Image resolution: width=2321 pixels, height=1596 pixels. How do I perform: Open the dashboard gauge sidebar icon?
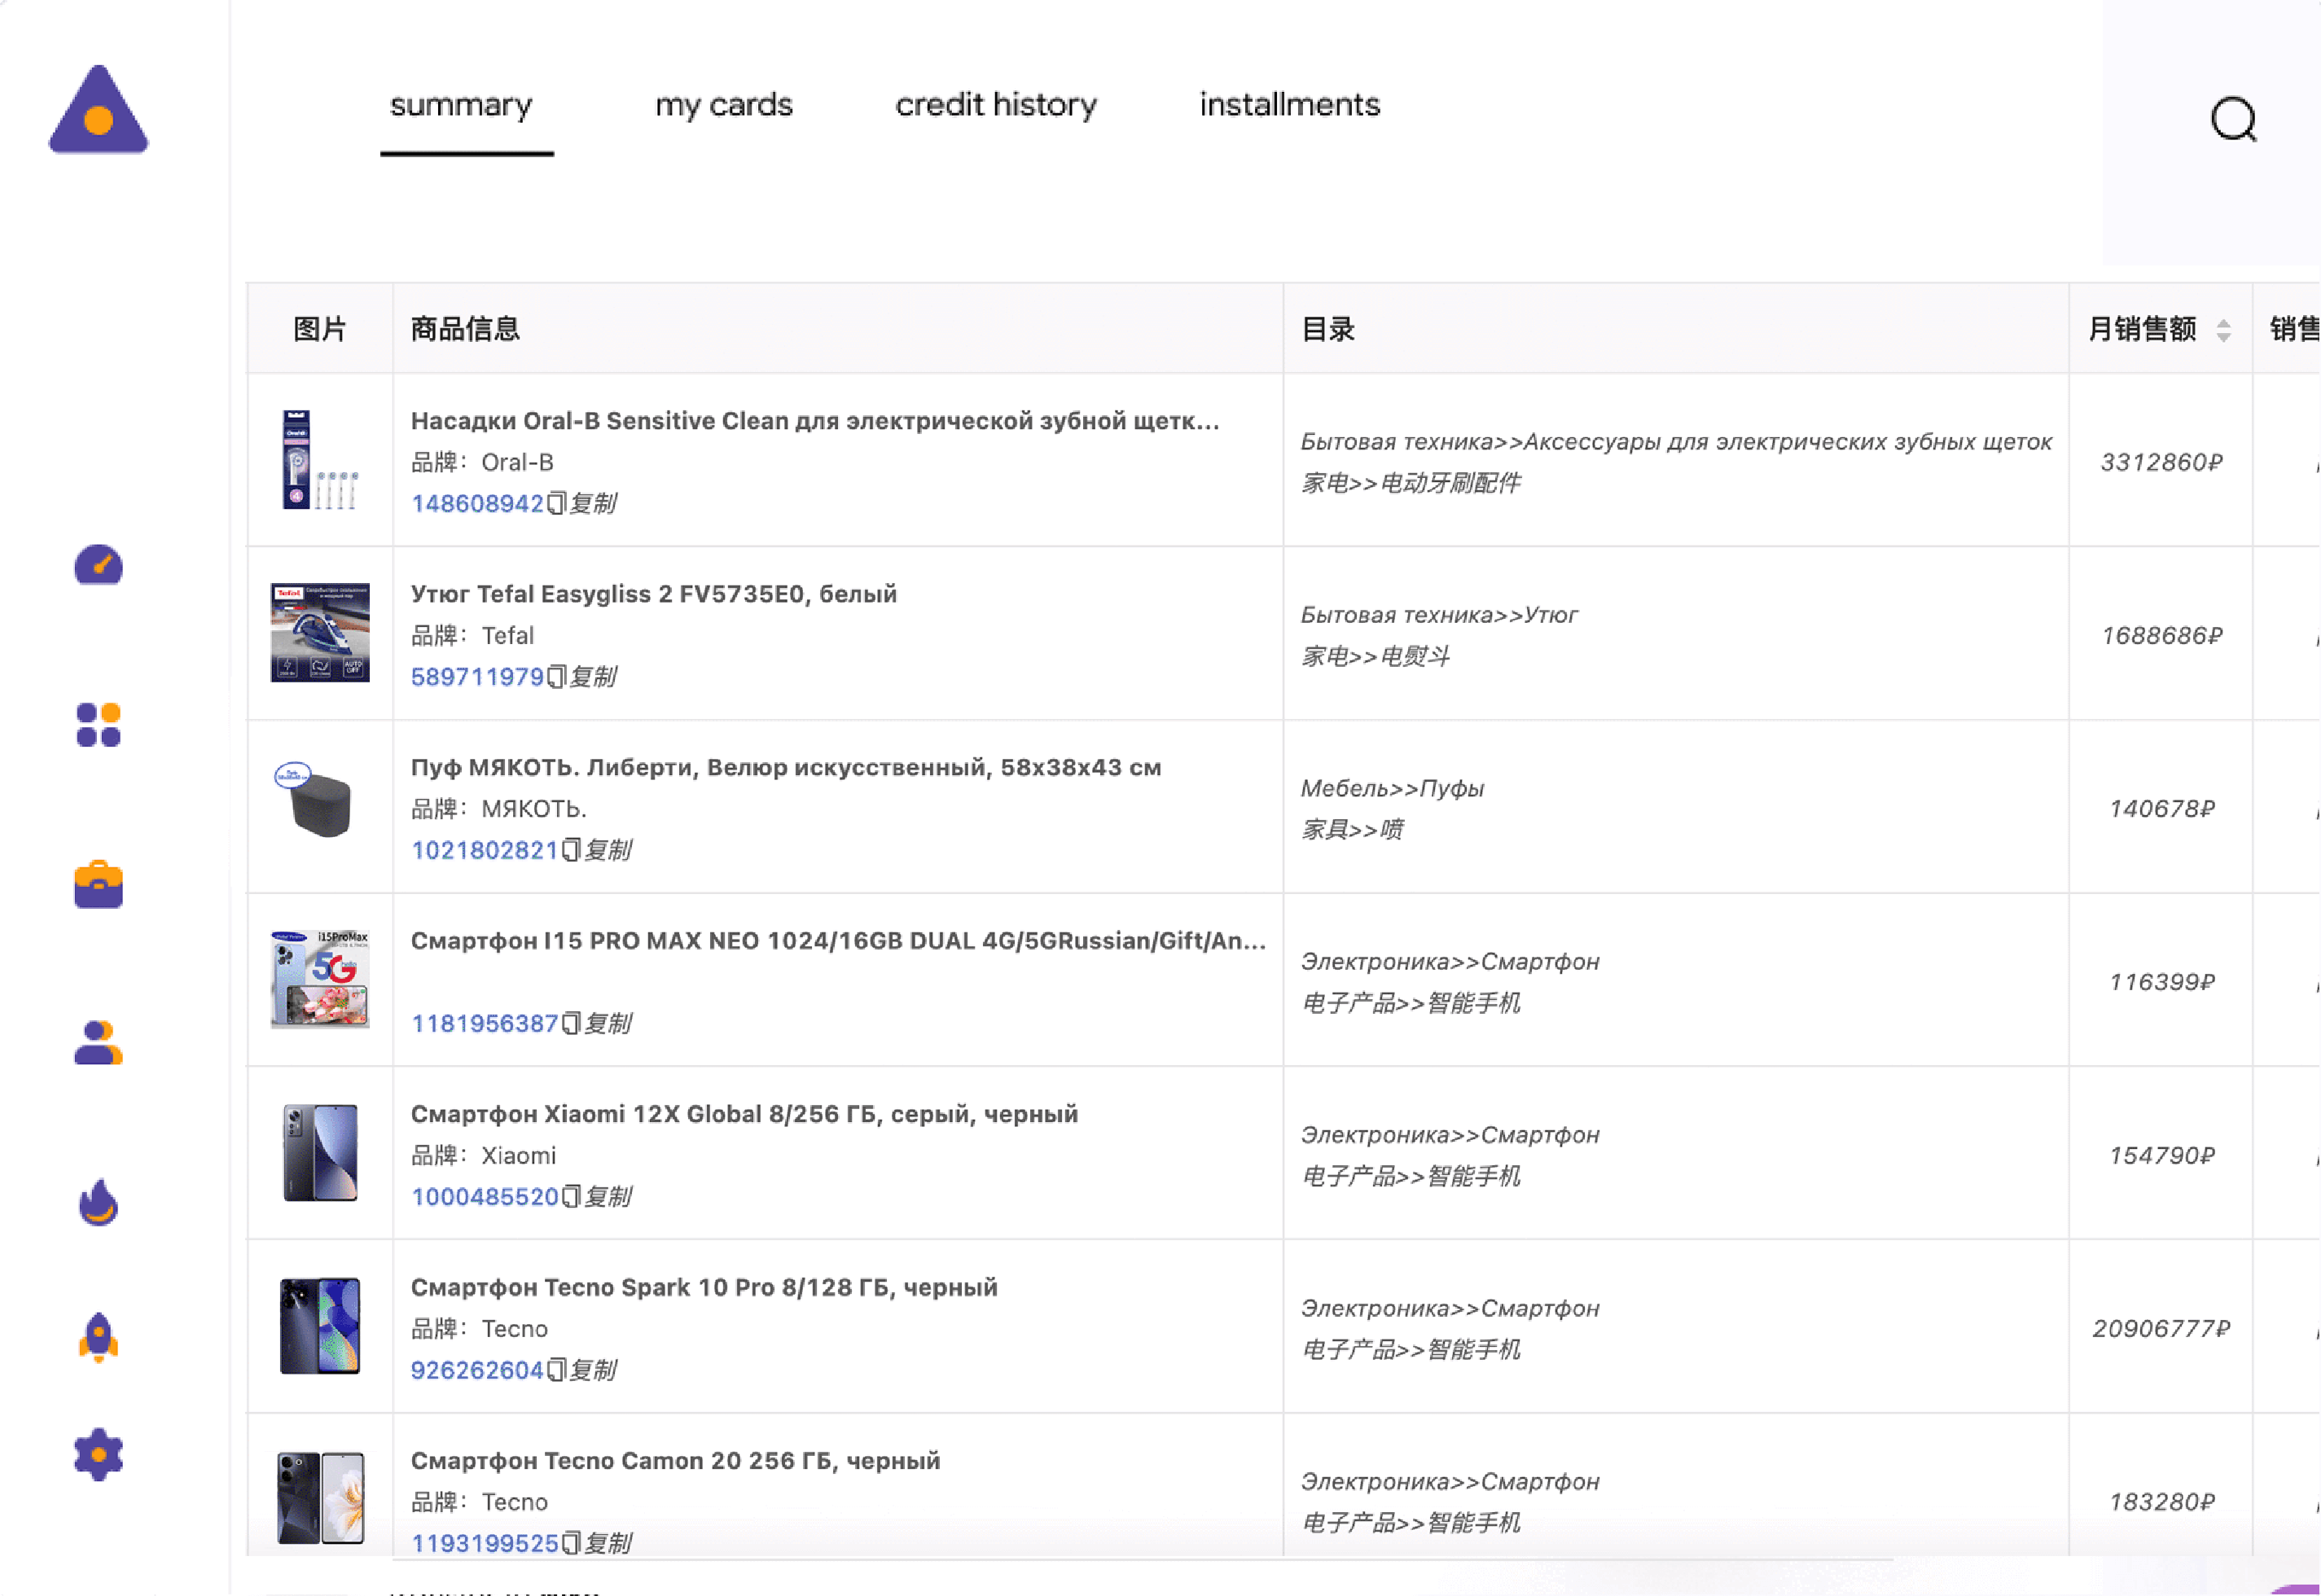[x=98, y=565]
